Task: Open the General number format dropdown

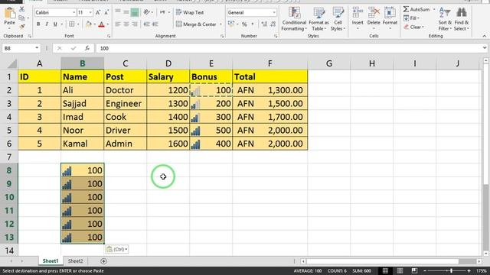Action: 274,12
